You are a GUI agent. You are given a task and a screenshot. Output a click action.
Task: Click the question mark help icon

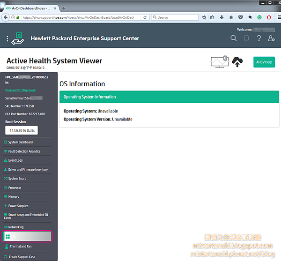tap(259, 38)
